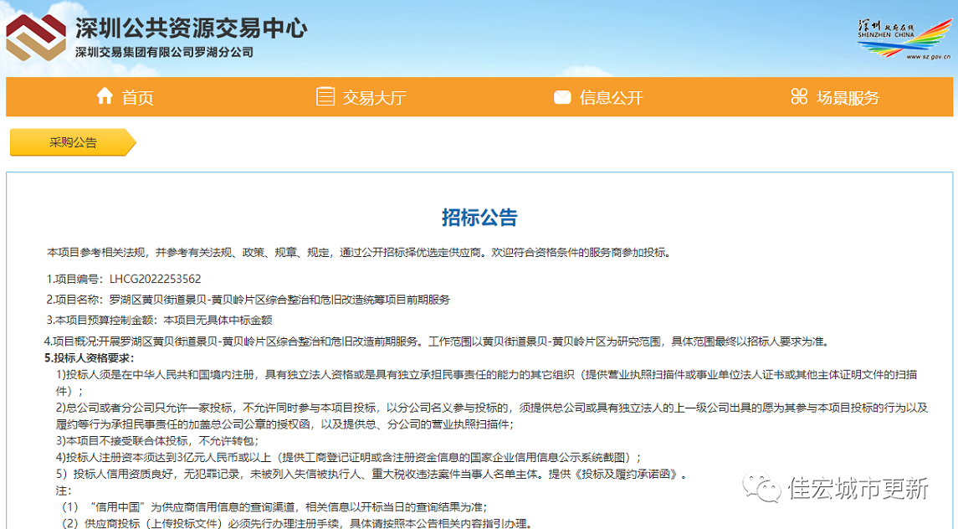Click the house icon beside 首页
The width and height of the screenshot is (958, 529).
click(x=105, y=96)
